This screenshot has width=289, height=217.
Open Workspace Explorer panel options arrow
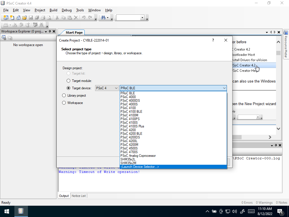click(46, 32)
